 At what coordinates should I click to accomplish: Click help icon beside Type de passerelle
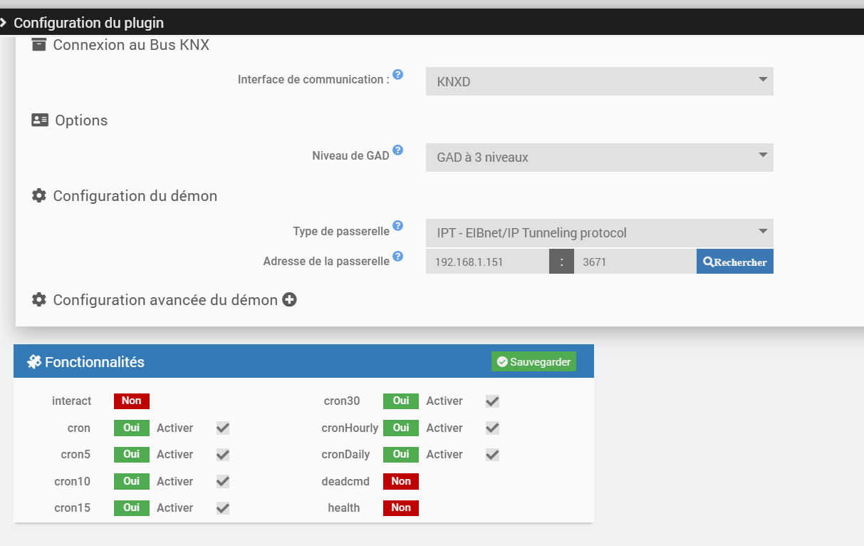[398, 226]
